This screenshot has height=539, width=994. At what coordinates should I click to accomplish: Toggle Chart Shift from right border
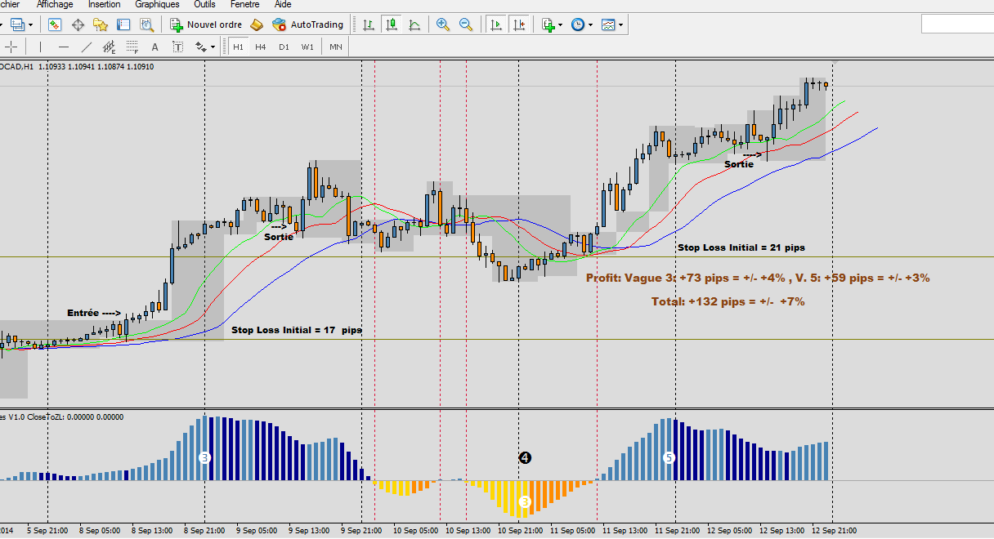tap(518, 24)
